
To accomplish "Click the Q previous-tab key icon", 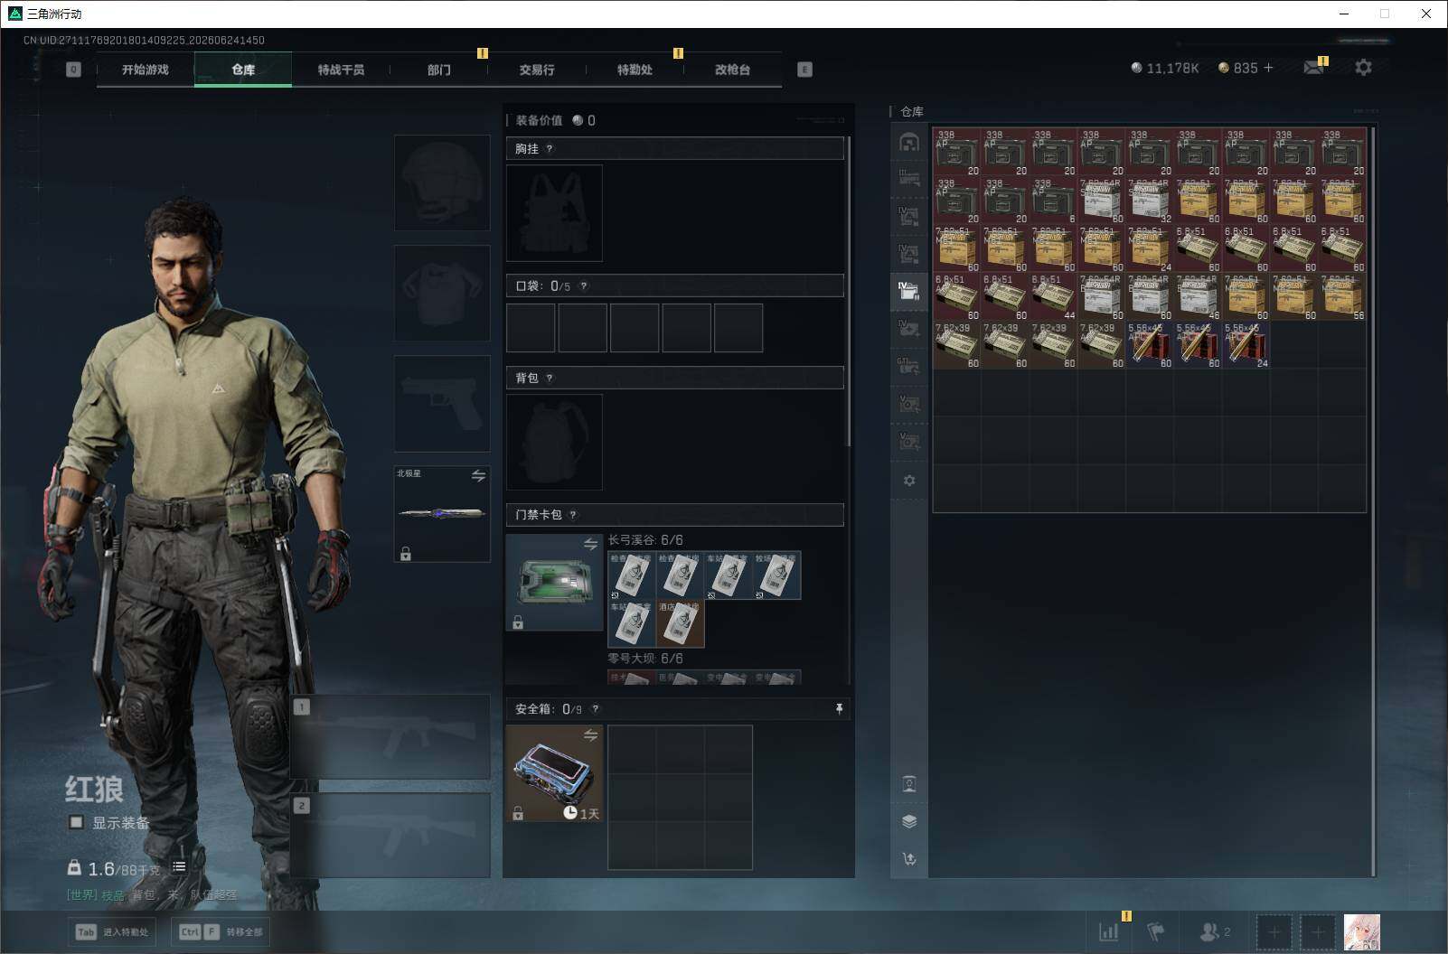I will (73, 70).
